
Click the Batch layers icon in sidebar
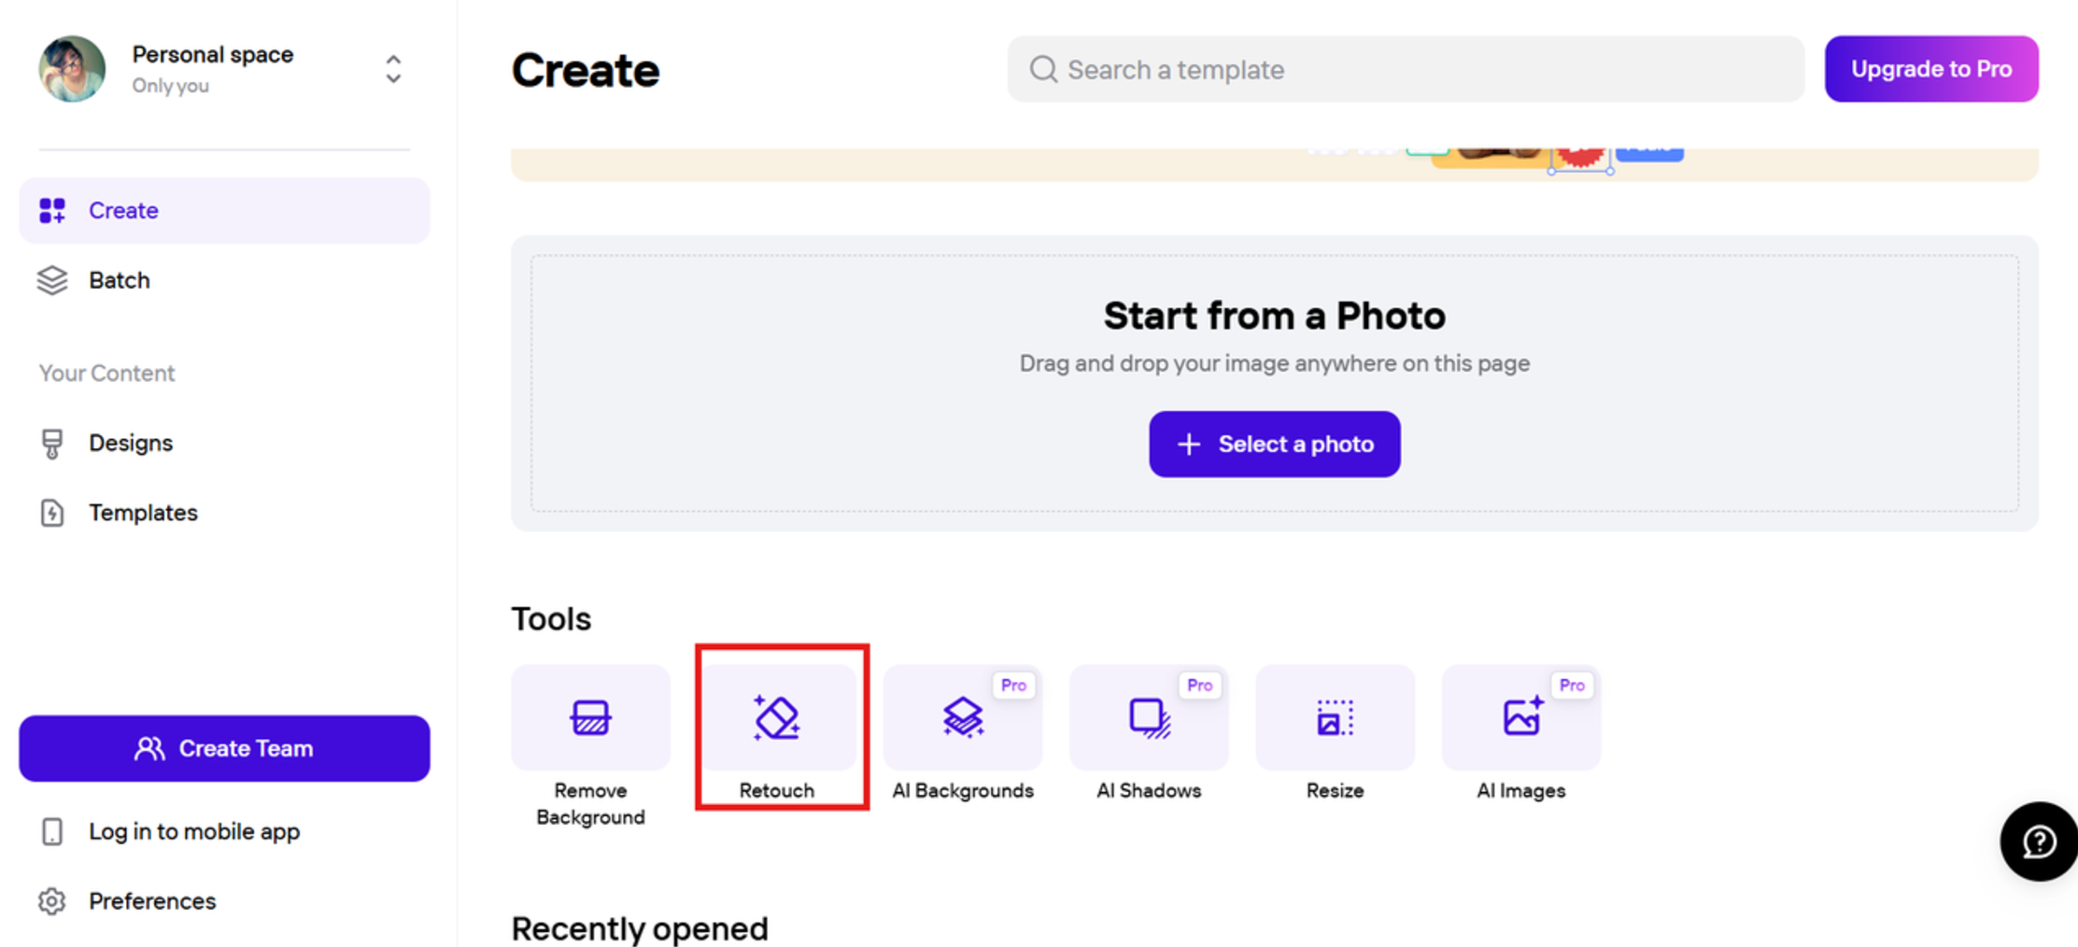click(x=52, y=279)
